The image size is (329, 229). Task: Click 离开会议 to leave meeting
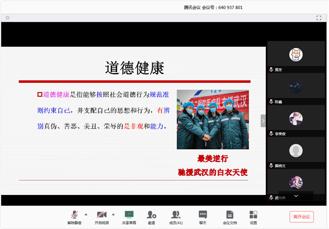[302, 216]
